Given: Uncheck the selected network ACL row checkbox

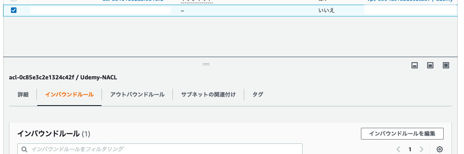Looking at the screenshot, I should click(14, 10).
